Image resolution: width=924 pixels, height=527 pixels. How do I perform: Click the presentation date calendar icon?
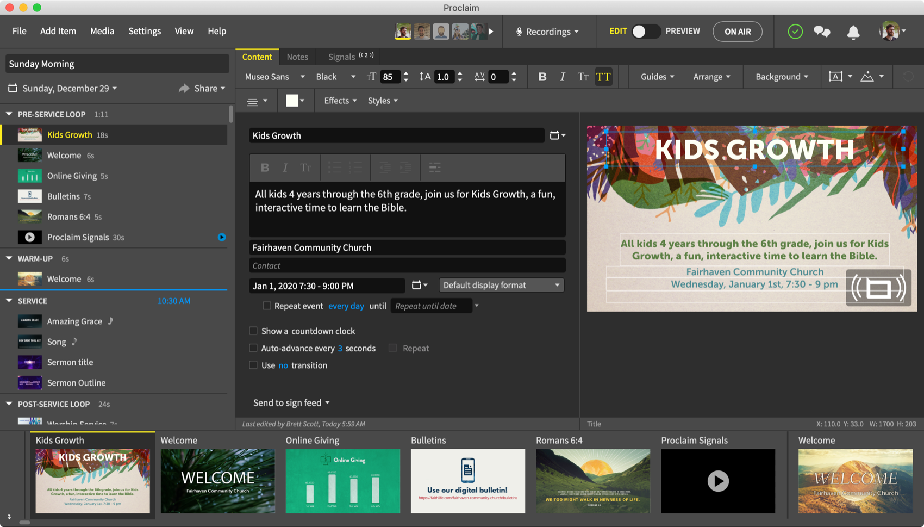pos(13,88)
